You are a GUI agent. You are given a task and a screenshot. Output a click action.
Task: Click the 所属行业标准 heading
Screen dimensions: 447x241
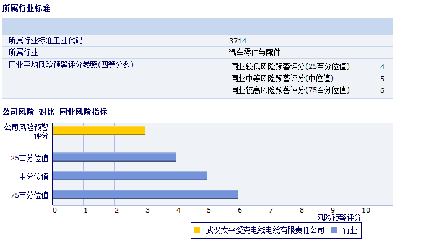coord(26,8)
